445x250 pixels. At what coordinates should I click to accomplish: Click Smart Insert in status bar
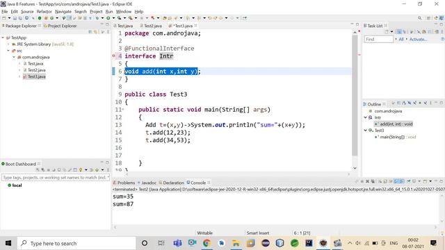click(258, 233)
